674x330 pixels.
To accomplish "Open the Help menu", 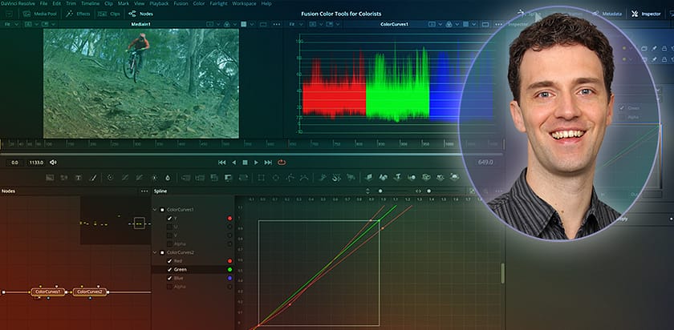I will 266,3.
